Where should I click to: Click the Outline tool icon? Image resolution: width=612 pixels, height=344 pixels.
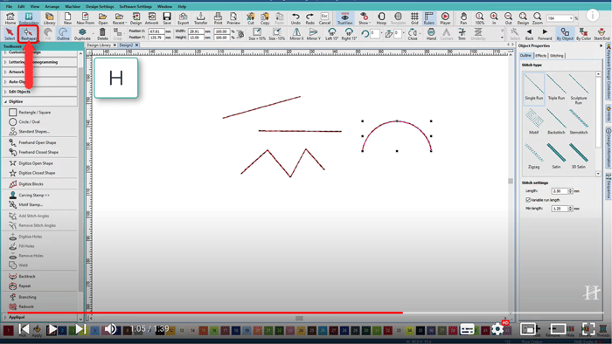pyautogui.click(x=63, y=34)
